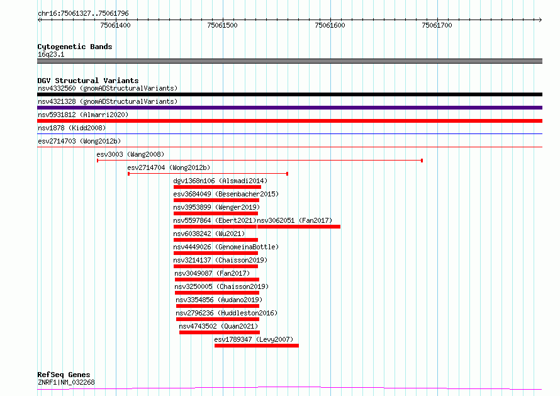The width and height of the screenshot is (560, 396).
Task: Open the DGV Structural Variants track heading
Action: (x=88, y=81)
